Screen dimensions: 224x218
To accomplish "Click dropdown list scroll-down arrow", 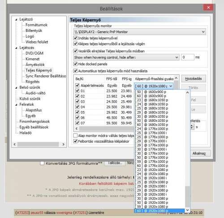I will click(188, 210).
